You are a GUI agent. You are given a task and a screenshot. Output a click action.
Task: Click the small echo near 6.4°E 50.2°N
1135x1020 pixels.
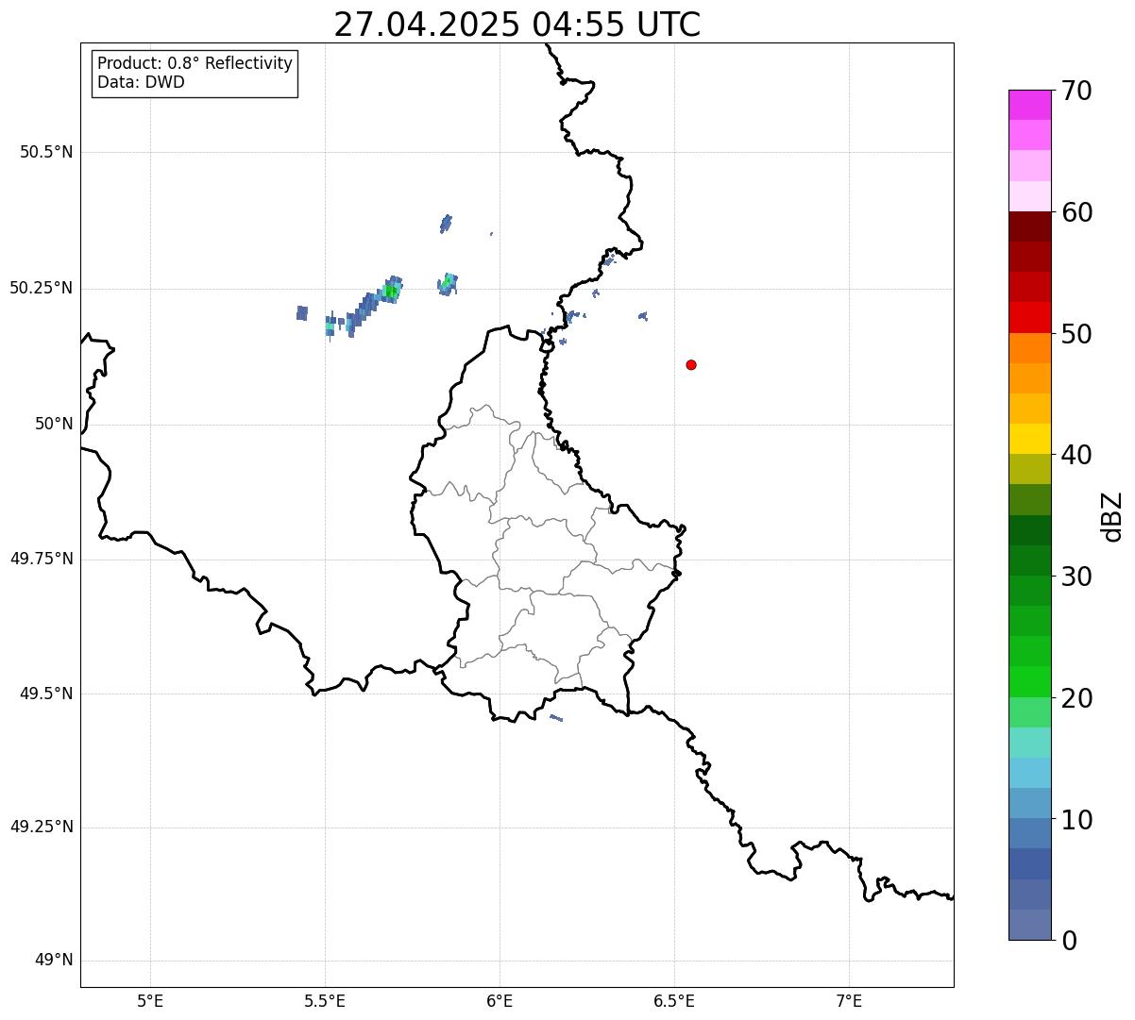[643, 316]
